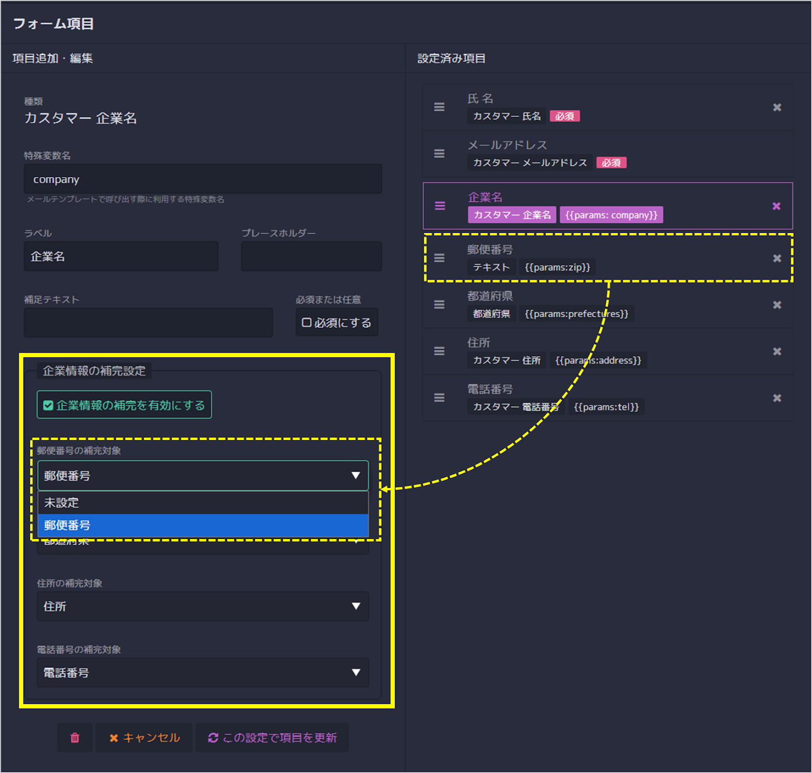Click この設定で項目を更新 to save

(x=272, y=737)
